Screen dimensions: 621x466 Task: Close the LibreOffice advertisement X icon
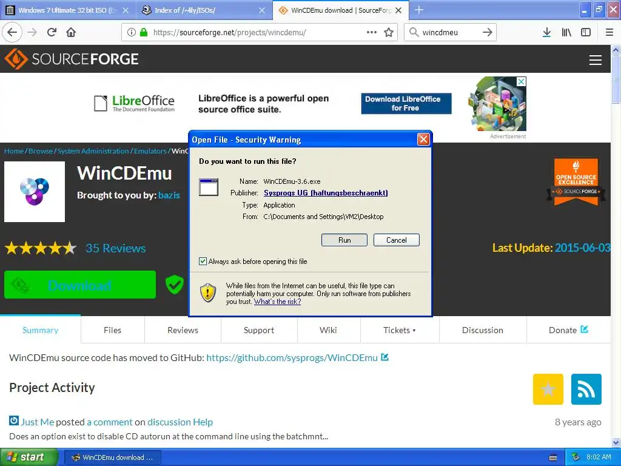(522, 81)
